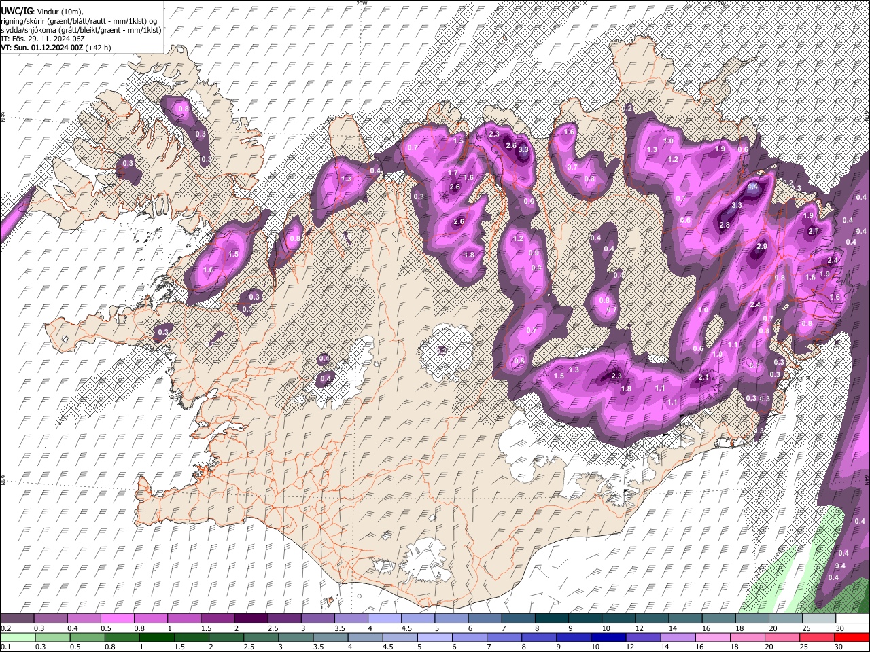
Task: Click the dark teal 8–9 swatch in upper legend
Action: [552, 619]
